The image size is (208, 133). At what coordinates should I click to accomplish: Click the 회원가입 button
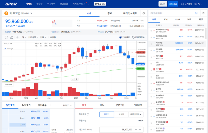pos(173,4)
